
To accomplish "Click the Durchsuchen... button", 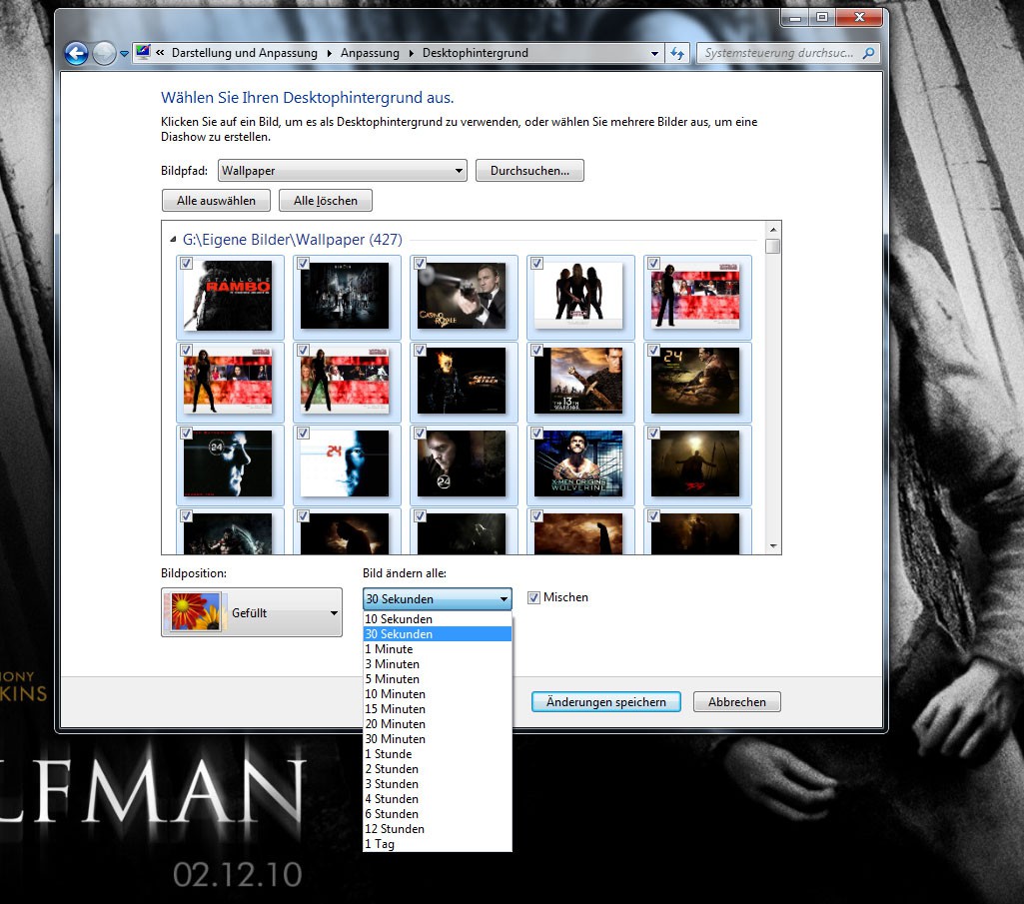I will 529,171.
